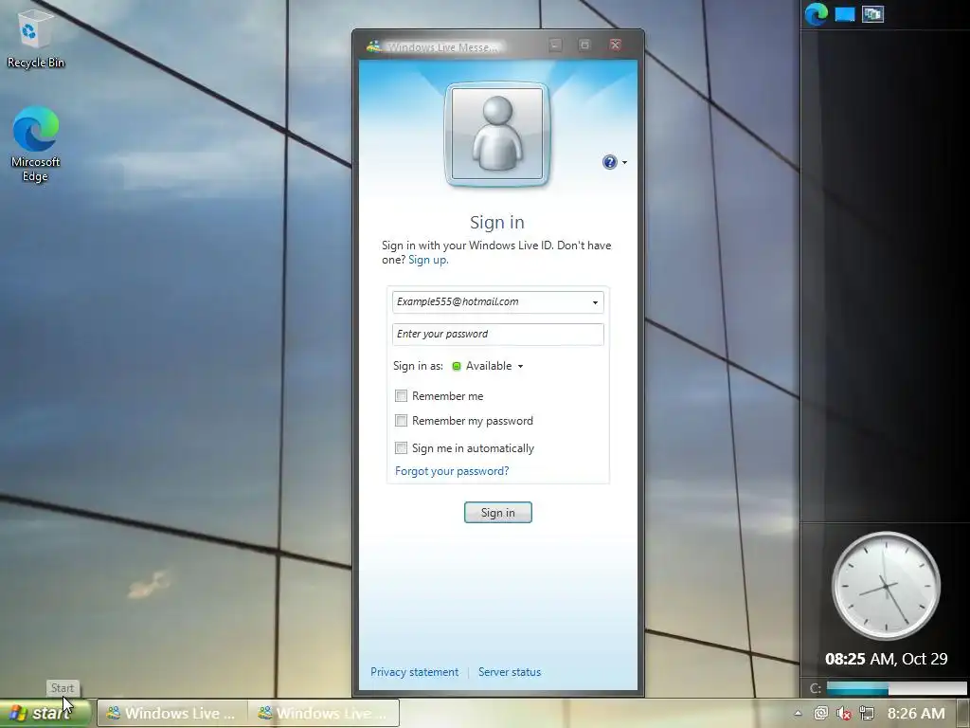Minimize the Windows Live Messenger window
Viewport: 970px width, 728px height.
(x=555, y=45)
